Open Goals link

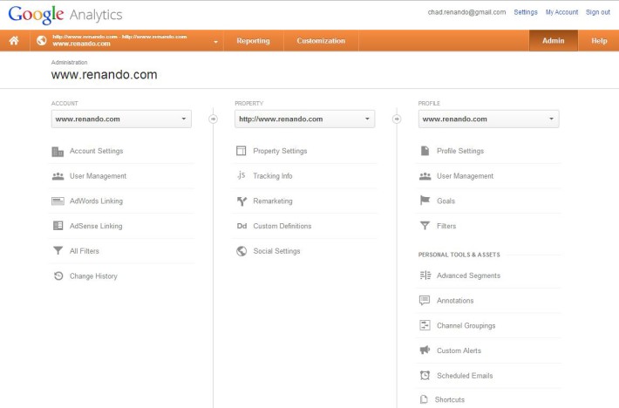tap(446, 201)
